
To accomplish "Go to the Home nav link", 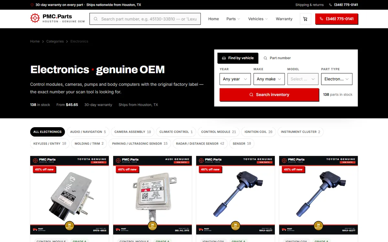I will (213, 19).
